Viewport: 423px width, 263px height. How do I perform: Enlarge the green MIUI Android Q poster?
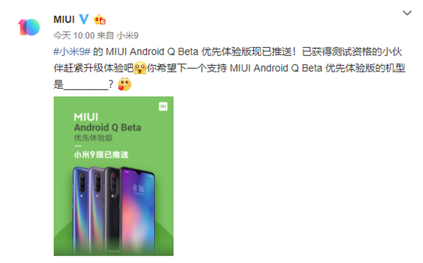[114, 176]
